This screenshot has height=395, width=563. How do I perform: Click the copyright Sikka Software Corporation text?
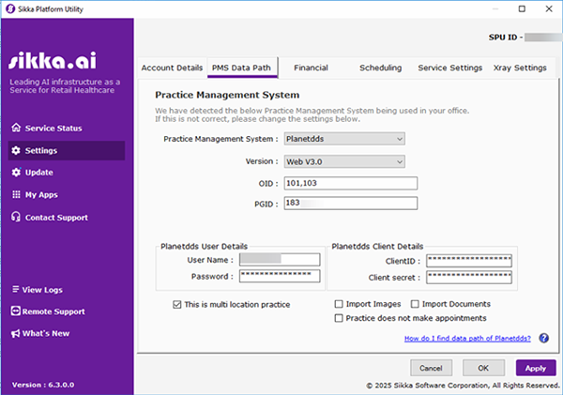pyautogui.click(x=463, y=386)
